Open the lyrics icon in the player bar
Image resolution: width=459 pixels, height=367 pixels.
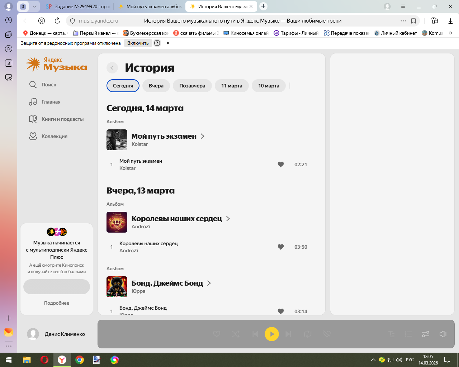click(392, 334)
